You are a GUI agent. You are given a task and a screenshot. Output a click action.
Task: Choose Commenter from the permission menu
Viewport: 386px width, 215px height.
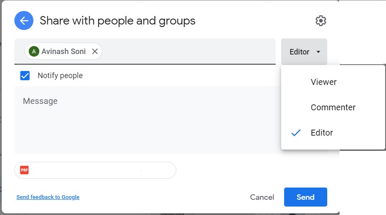(x=333, y=107)
